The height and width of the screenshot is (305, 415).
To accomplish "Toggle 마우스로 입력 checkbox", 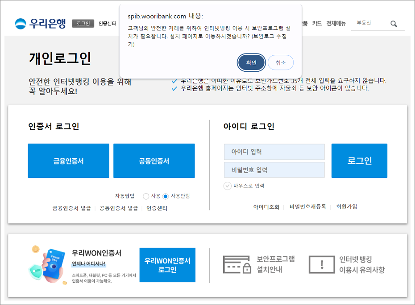I will [x=228, y=186].
